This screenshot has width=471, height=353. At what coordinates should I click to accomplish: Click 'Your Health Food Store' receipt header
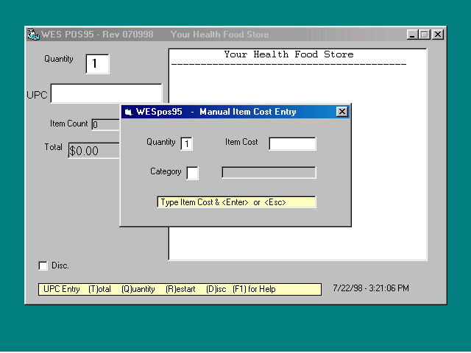[288, 54]
